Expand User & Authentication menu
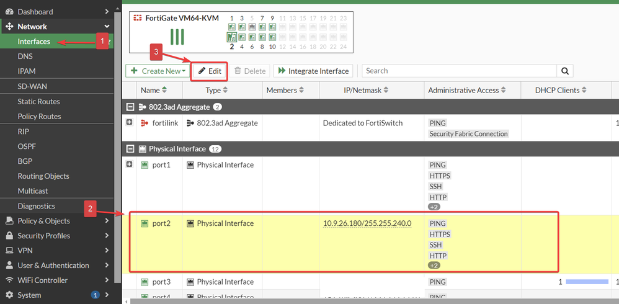The image size is (619, 304). (57, 266)
